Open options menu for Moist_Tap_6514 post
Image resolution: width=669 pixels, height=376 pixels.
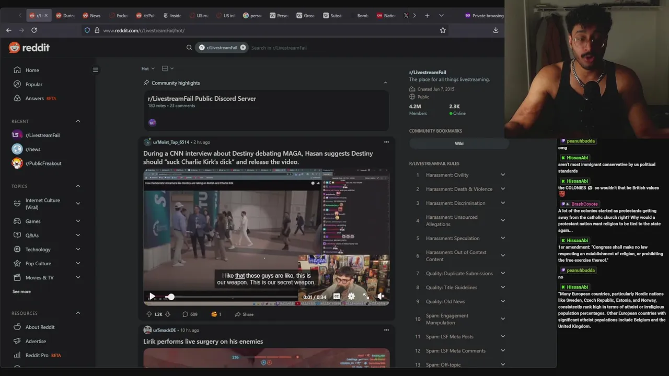pos(386,142)
